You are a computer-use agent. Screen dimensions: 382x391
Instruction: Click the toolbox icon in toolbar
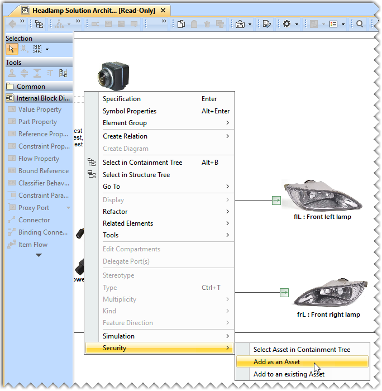(x=240, y=24)
